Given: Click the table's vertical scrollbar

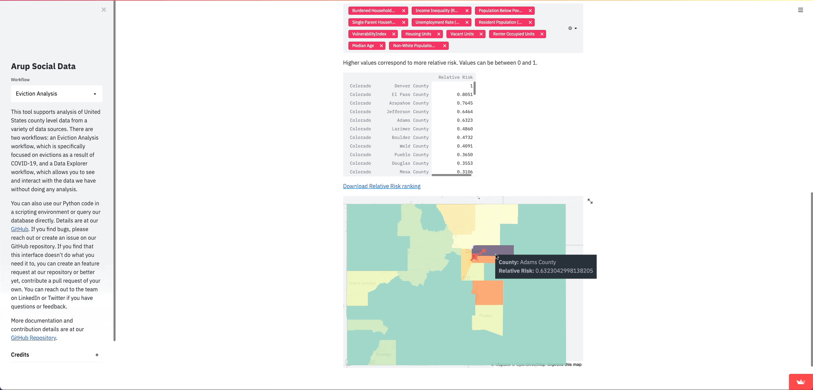Looking at the screenshot, I should coord(475,88).
